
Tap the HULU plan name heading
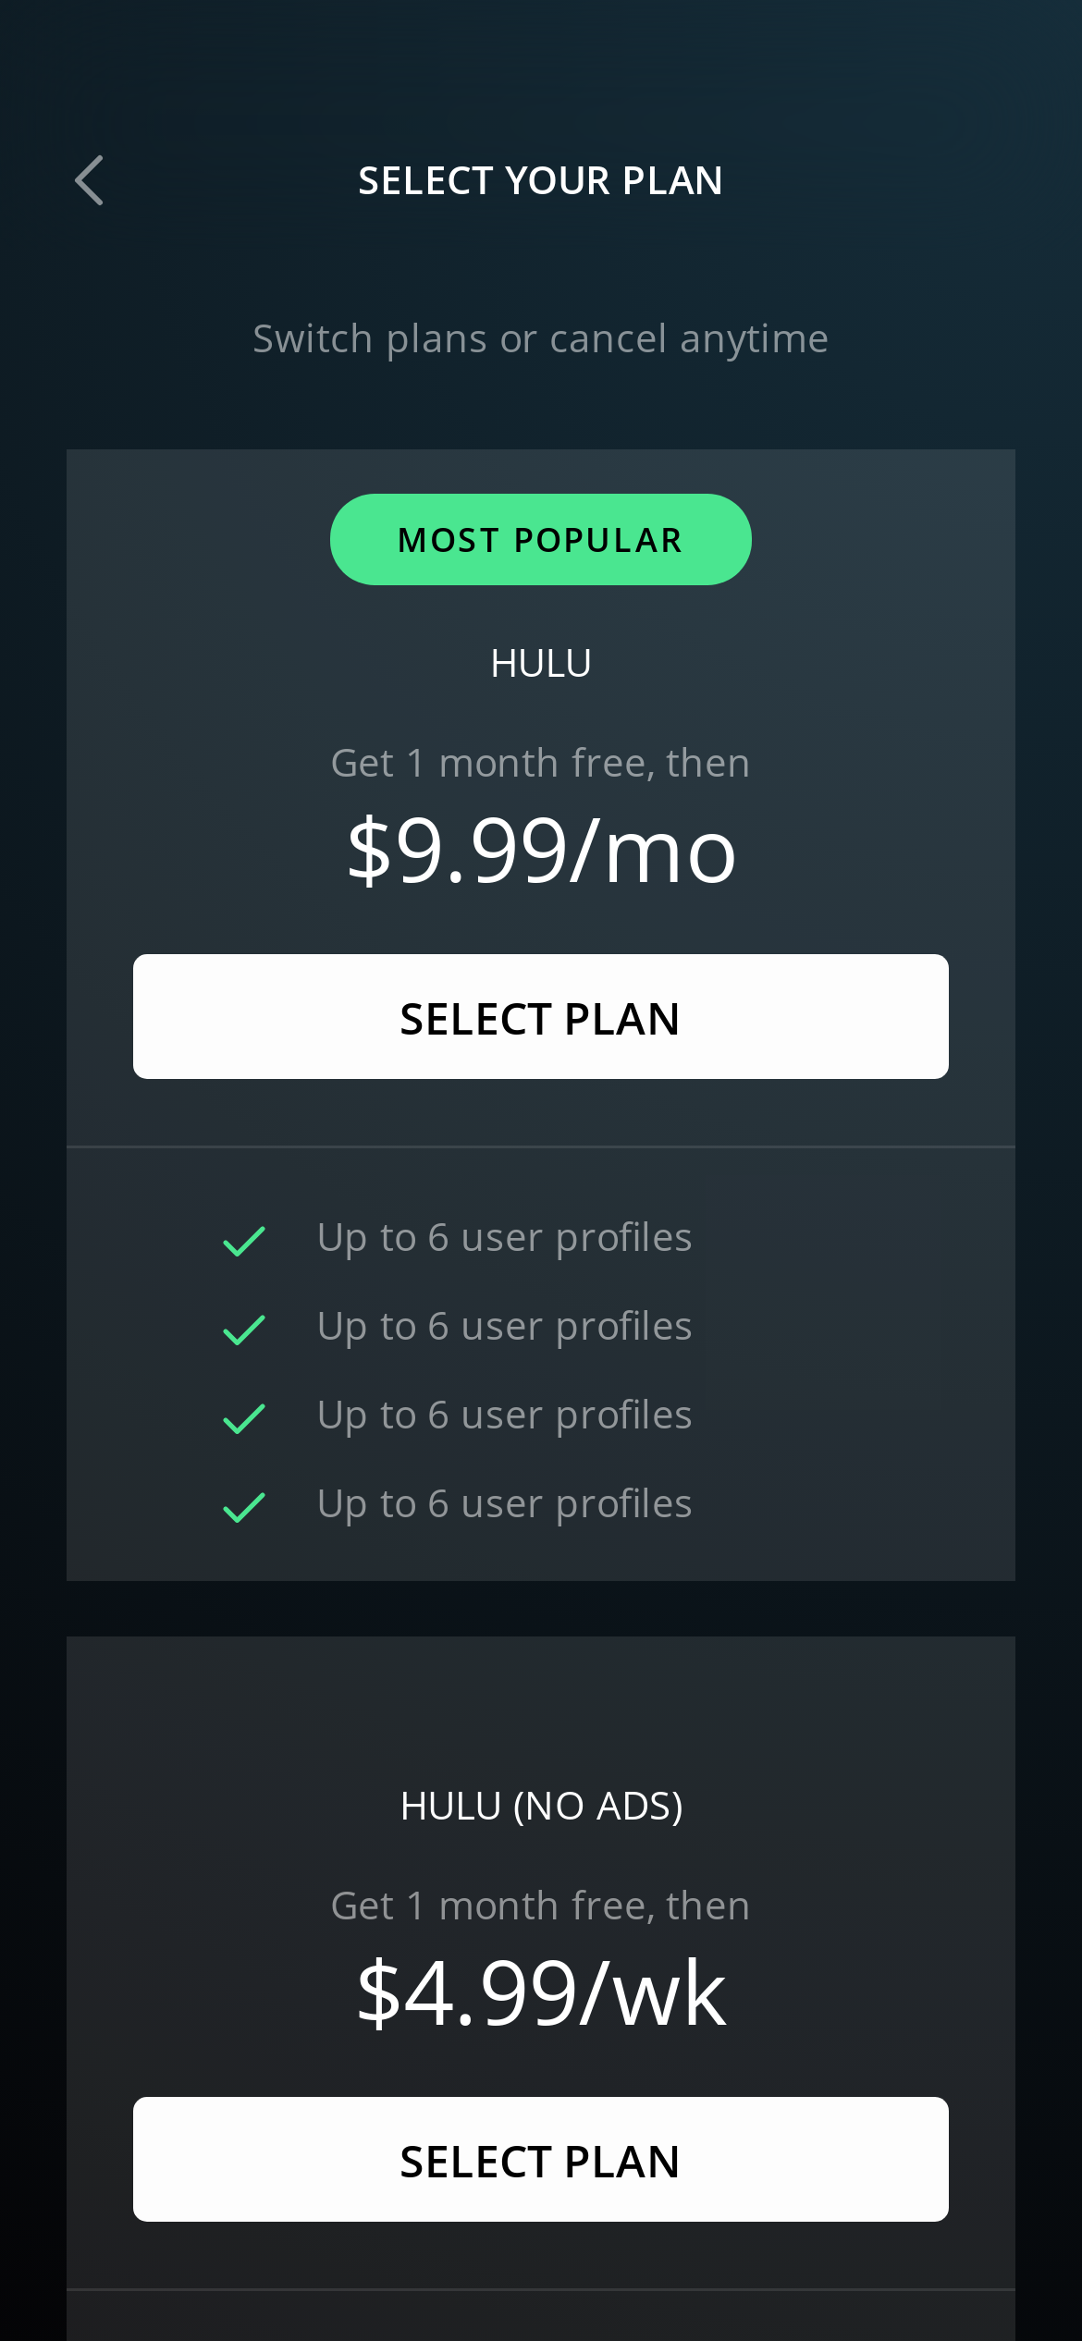tap(540, 663)
